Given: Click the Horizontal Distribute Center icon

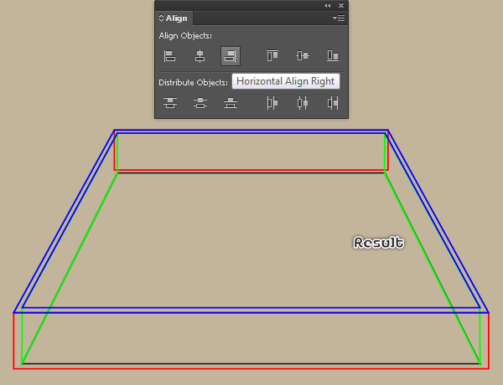Looking at the screenshot, I should click(303, 103).
